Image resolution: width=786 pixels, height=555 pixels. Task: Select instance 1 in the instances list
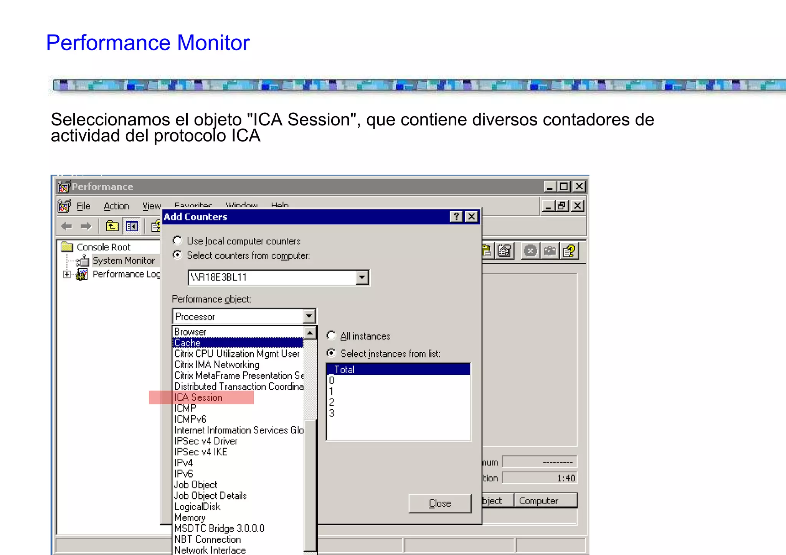(398, 391)
